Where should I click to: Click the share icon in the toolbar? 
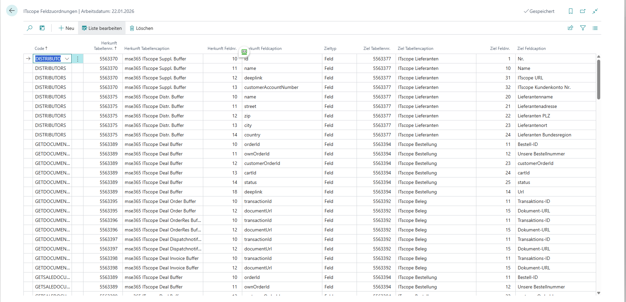570,28
